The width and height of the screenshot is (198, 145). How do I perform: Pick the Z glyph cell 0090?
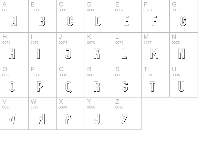point(127,113)
